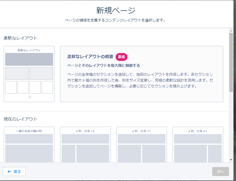
Task: Click the pink 新規 badge
Action: (121, 57)
